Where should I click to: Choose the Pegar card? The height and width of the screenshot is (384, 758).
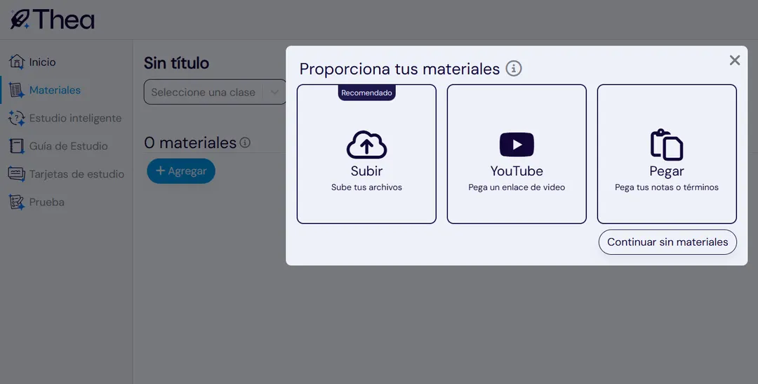click(667, 154)
